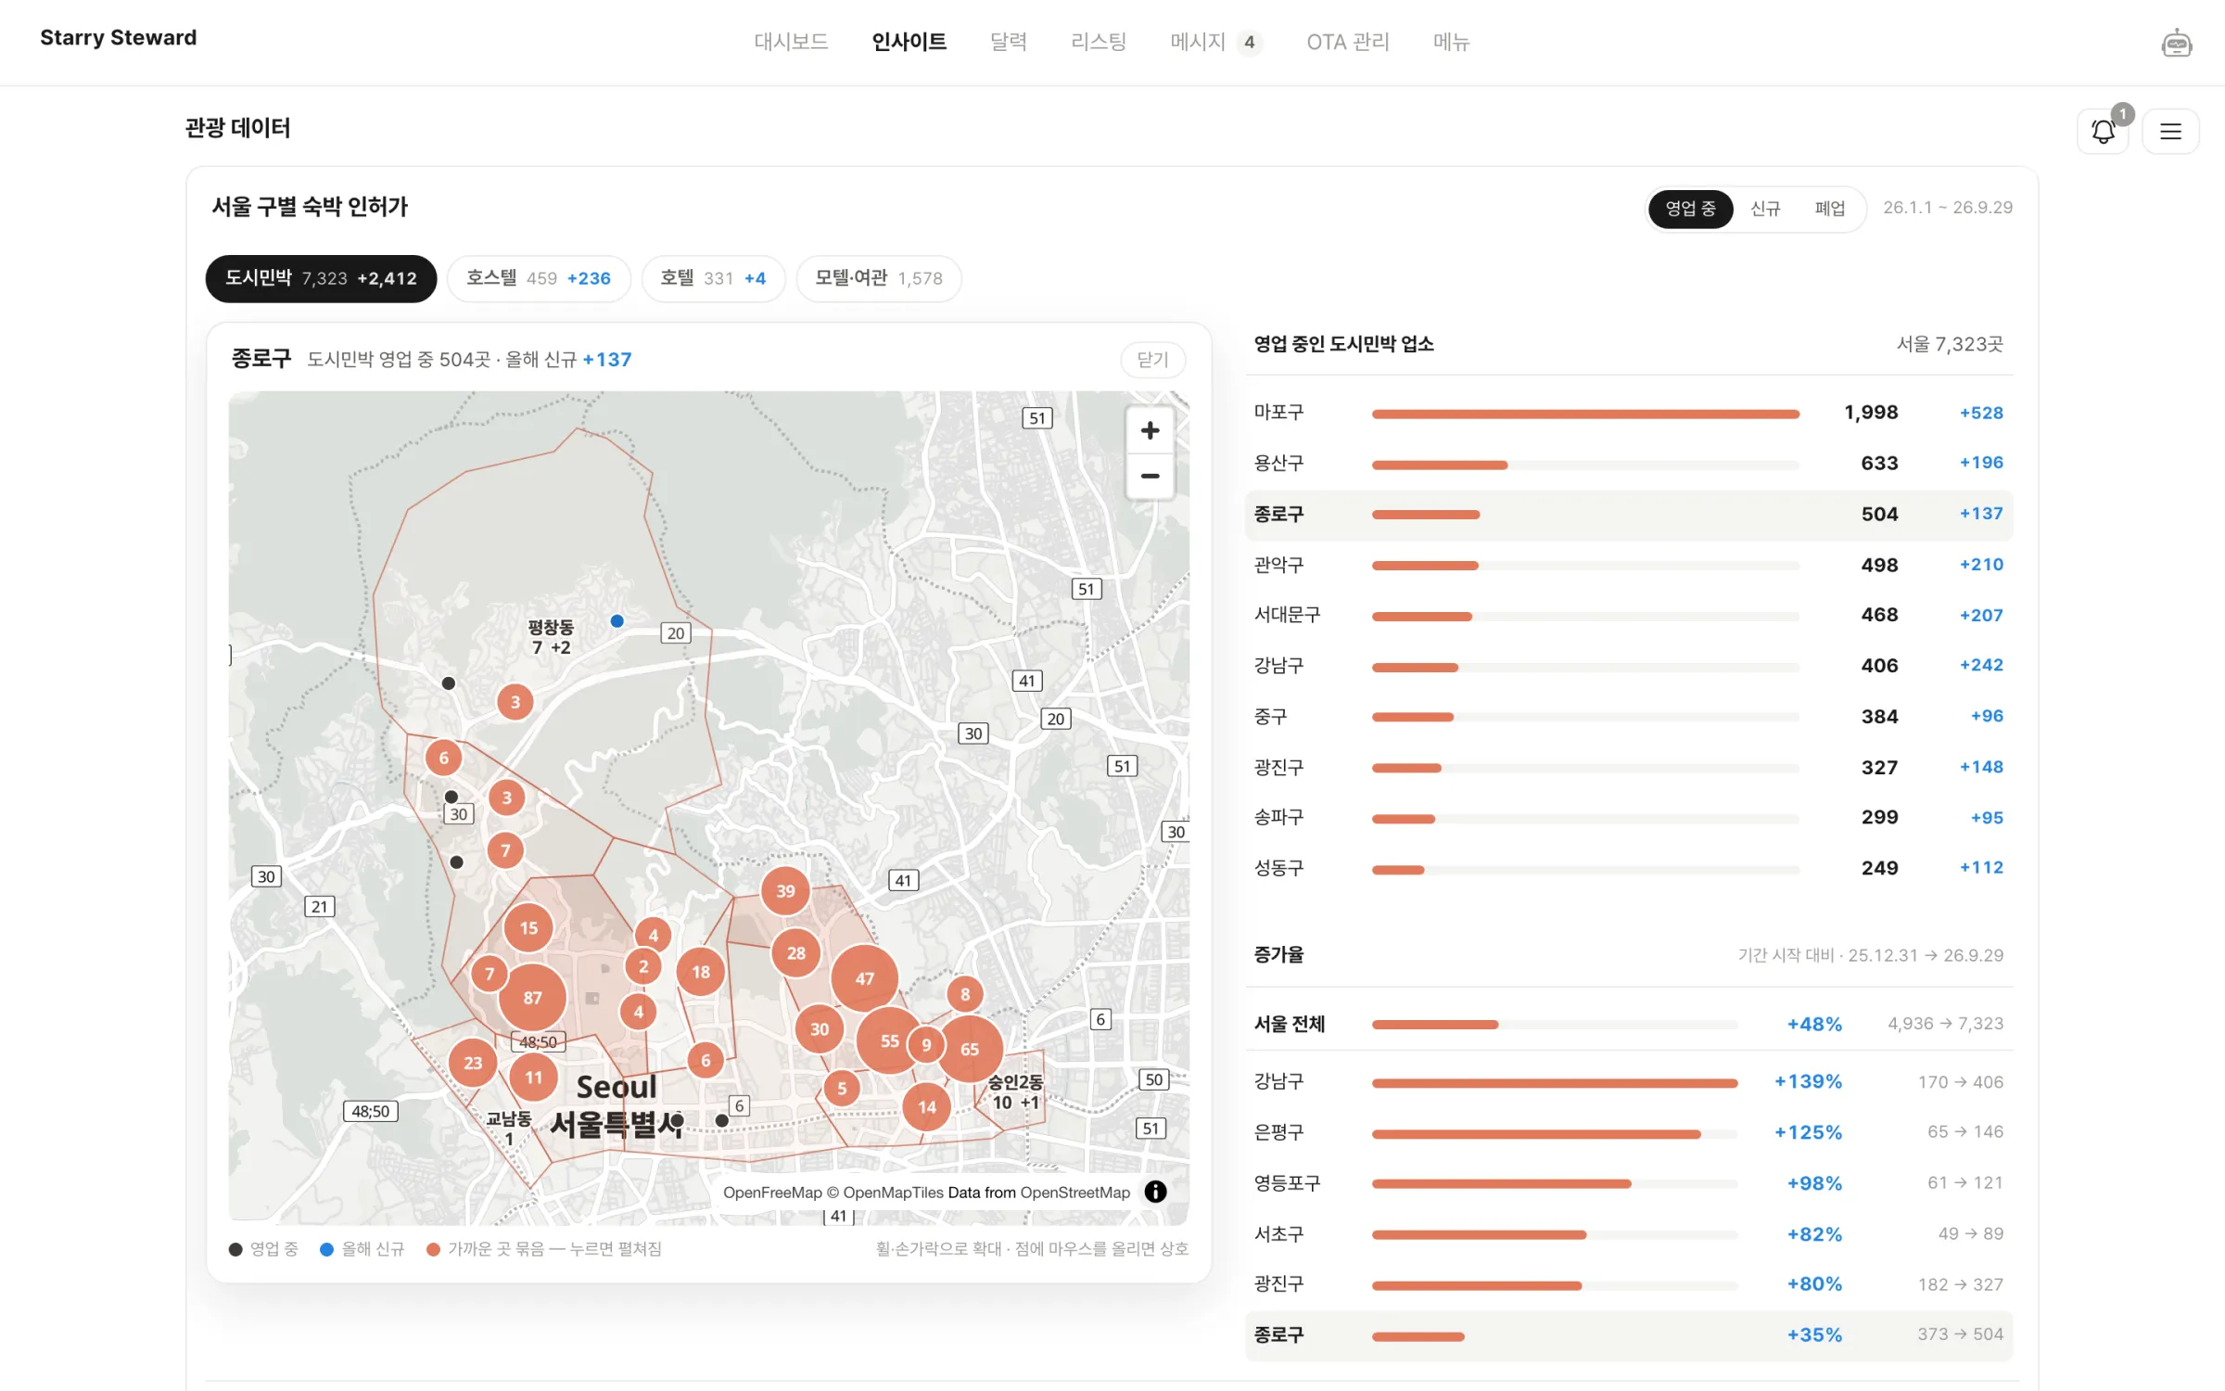
Task: Select the blue new-listing dot near 평창동
Action: pos(617,621)
